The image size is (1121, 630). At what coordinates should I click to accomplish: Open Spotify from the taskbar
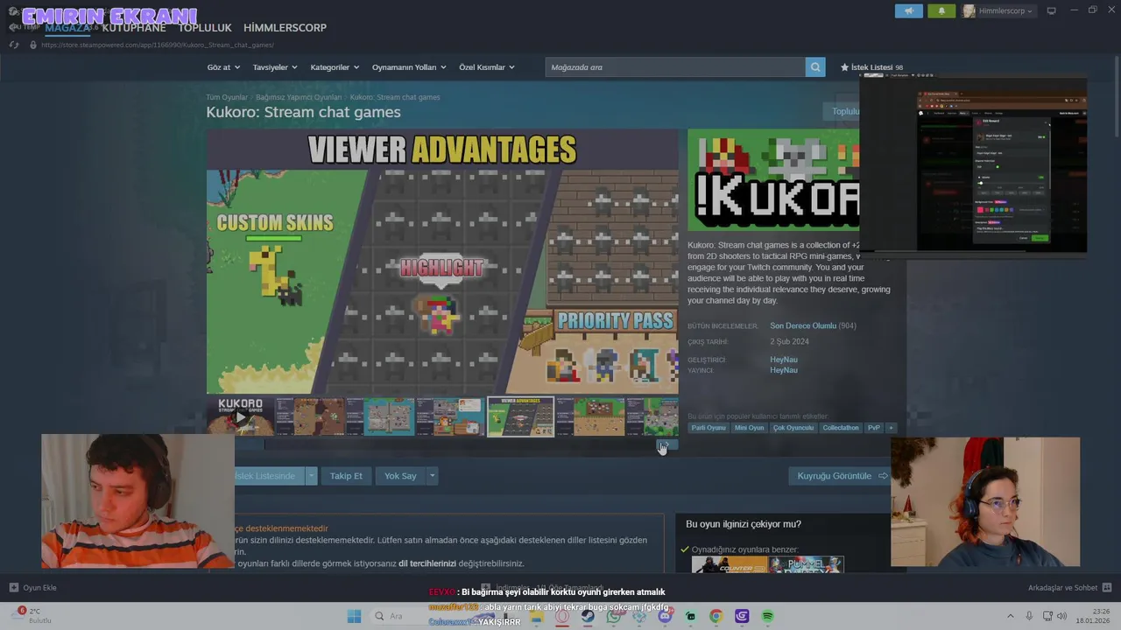coord(767,616)
